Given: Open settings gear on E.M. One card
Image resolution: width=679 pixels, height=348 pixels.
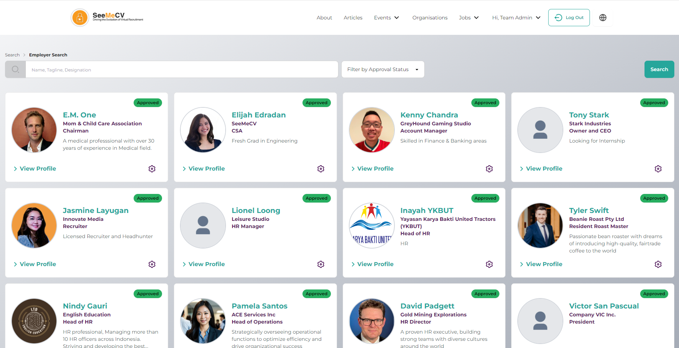Looking at the screenshot, I should pos(152,169).
